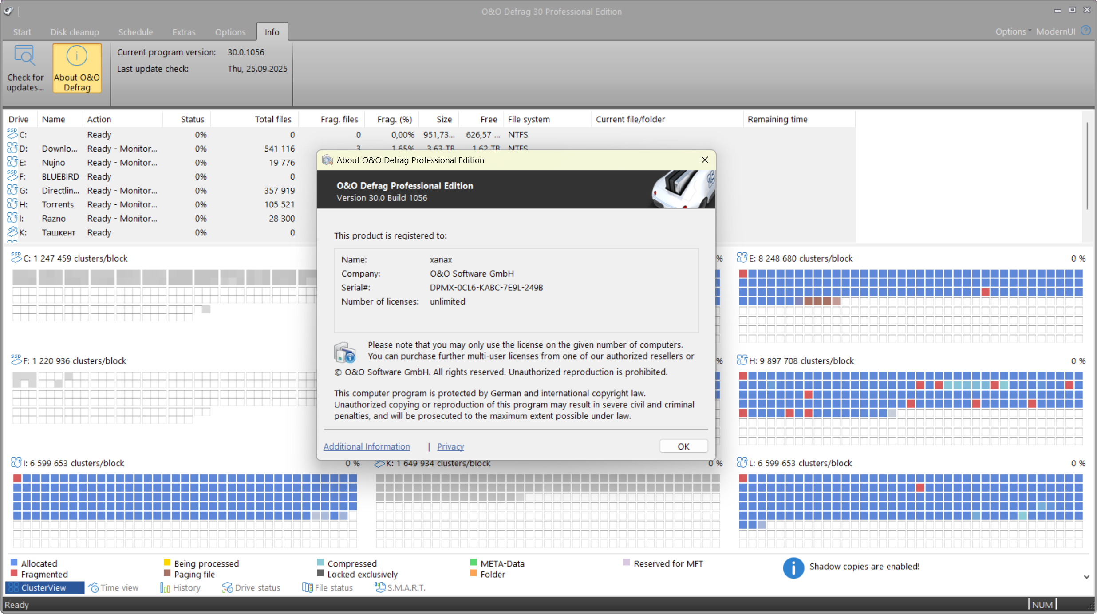The image size is (1097, 614).
Task: Click the Shadow copies info icon
Action: (x=793, y=567)
